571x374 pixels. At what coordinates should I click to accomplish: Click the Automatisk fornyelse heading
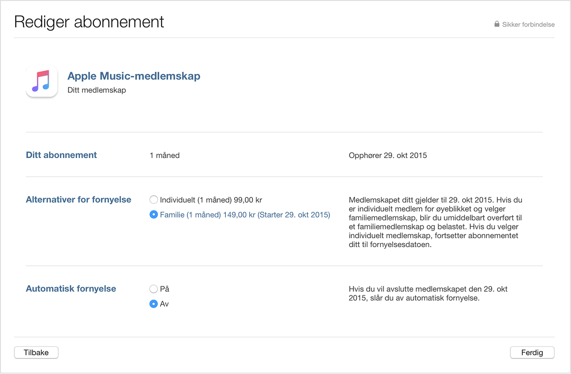tap(71, 289)
